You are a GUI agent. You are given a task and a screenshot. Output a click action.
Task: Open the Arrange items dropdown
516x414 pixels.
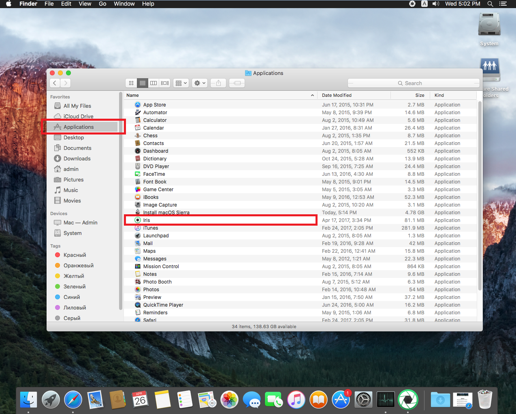(181, 83)
